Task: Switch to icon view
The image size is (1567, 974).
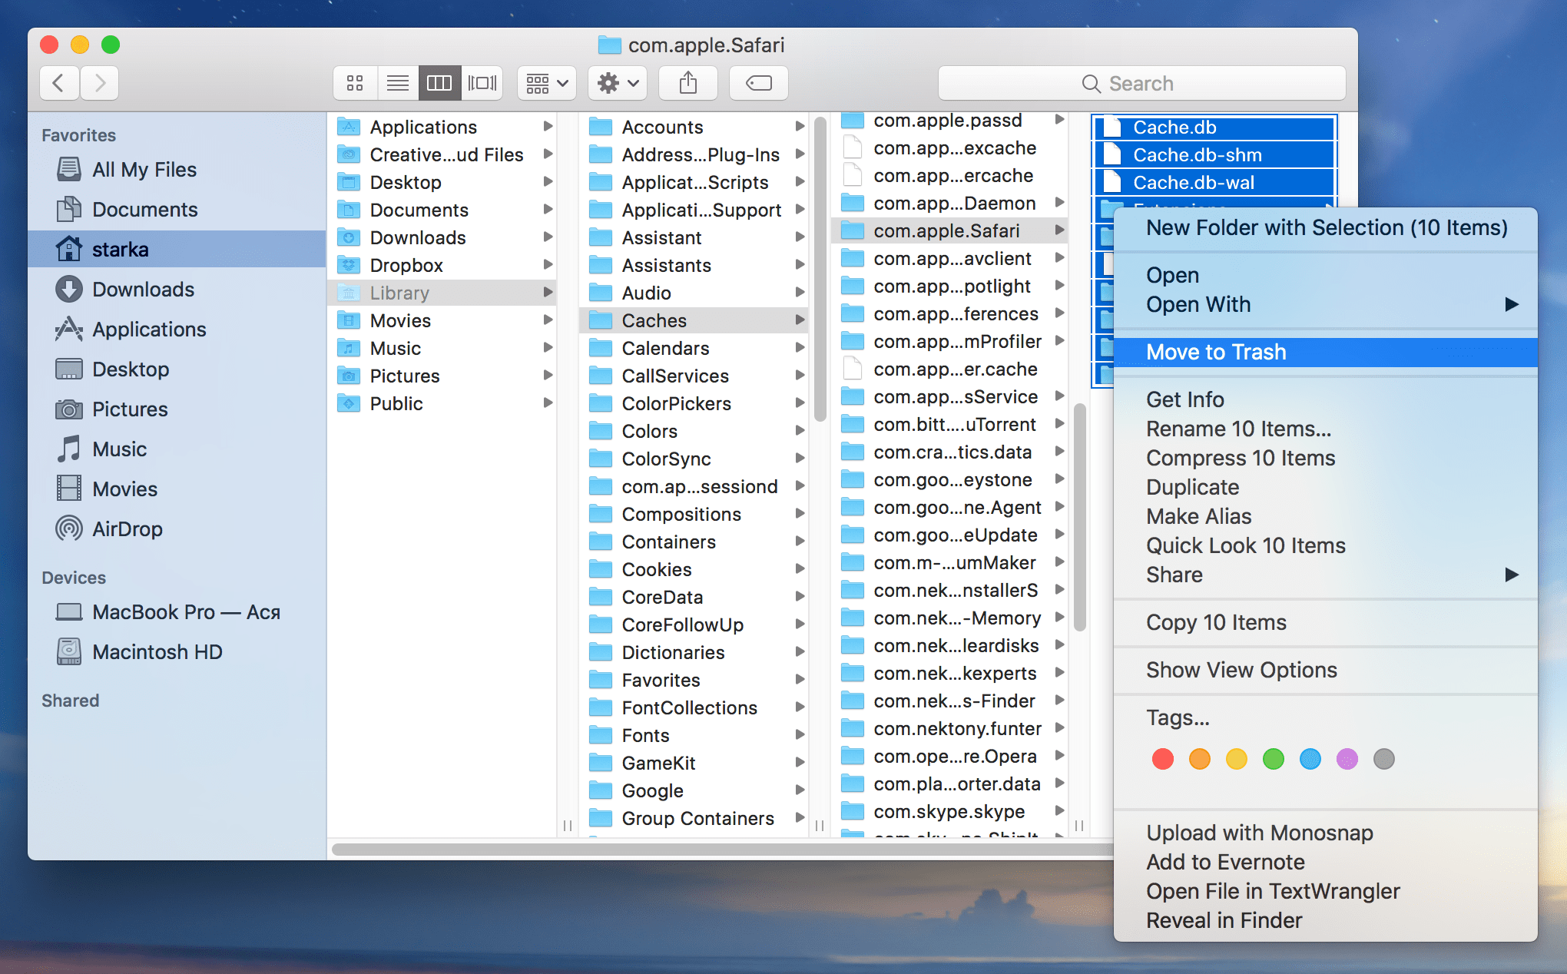Action: (355, 83)
